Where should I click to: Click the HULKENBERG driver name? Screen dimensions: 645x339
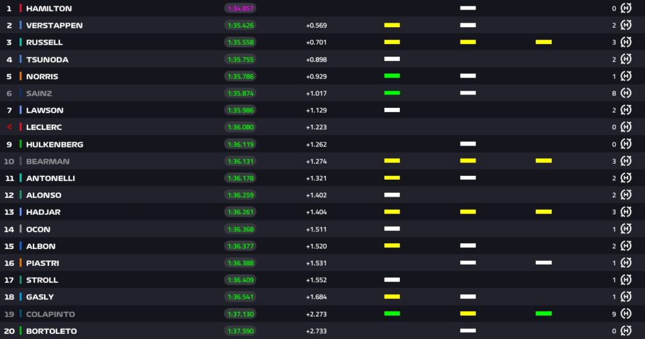(54, 144)
